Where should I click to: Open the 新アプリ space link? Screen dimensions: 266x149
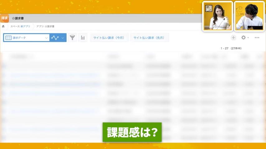tap(26, 26)
